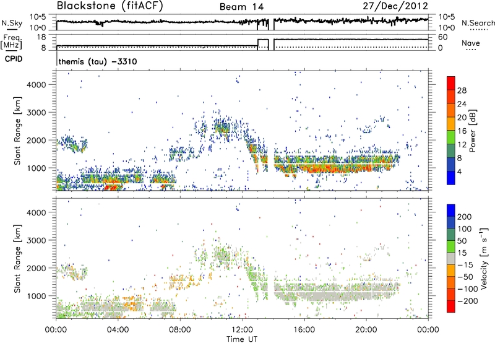Select the "08:00" time axis label
This screenshot has width=495, height=343.
click(x=180, y=330)
